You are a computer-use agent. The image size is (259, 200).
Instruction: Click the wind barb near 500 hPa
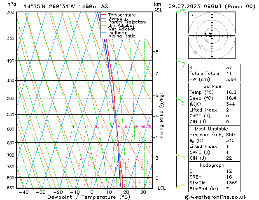pyautogui.click(x=180, y=99)
